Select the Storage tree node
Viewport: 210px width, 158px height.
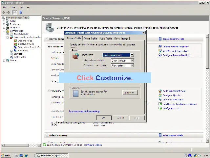pos(14,60)
